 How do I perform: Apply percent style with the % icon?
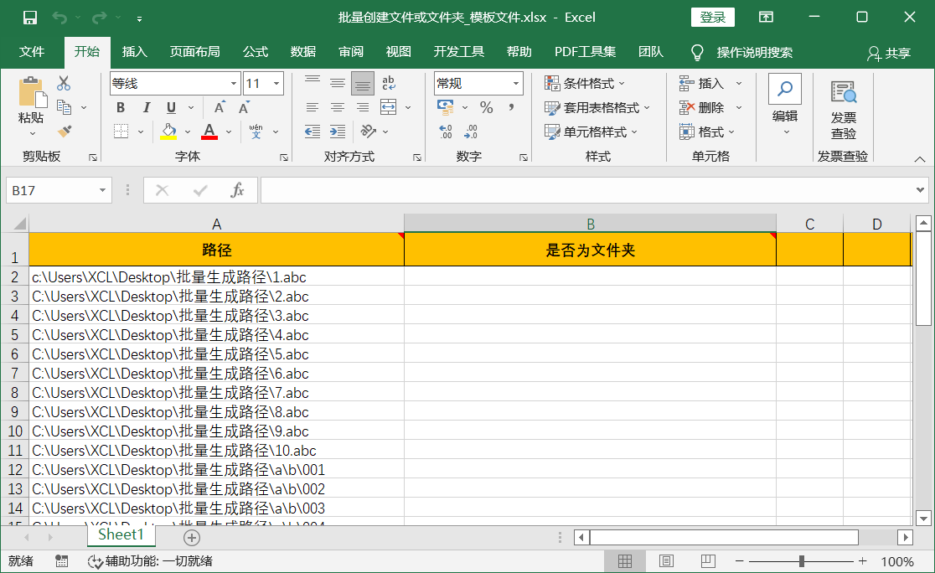tap(486, 107)
